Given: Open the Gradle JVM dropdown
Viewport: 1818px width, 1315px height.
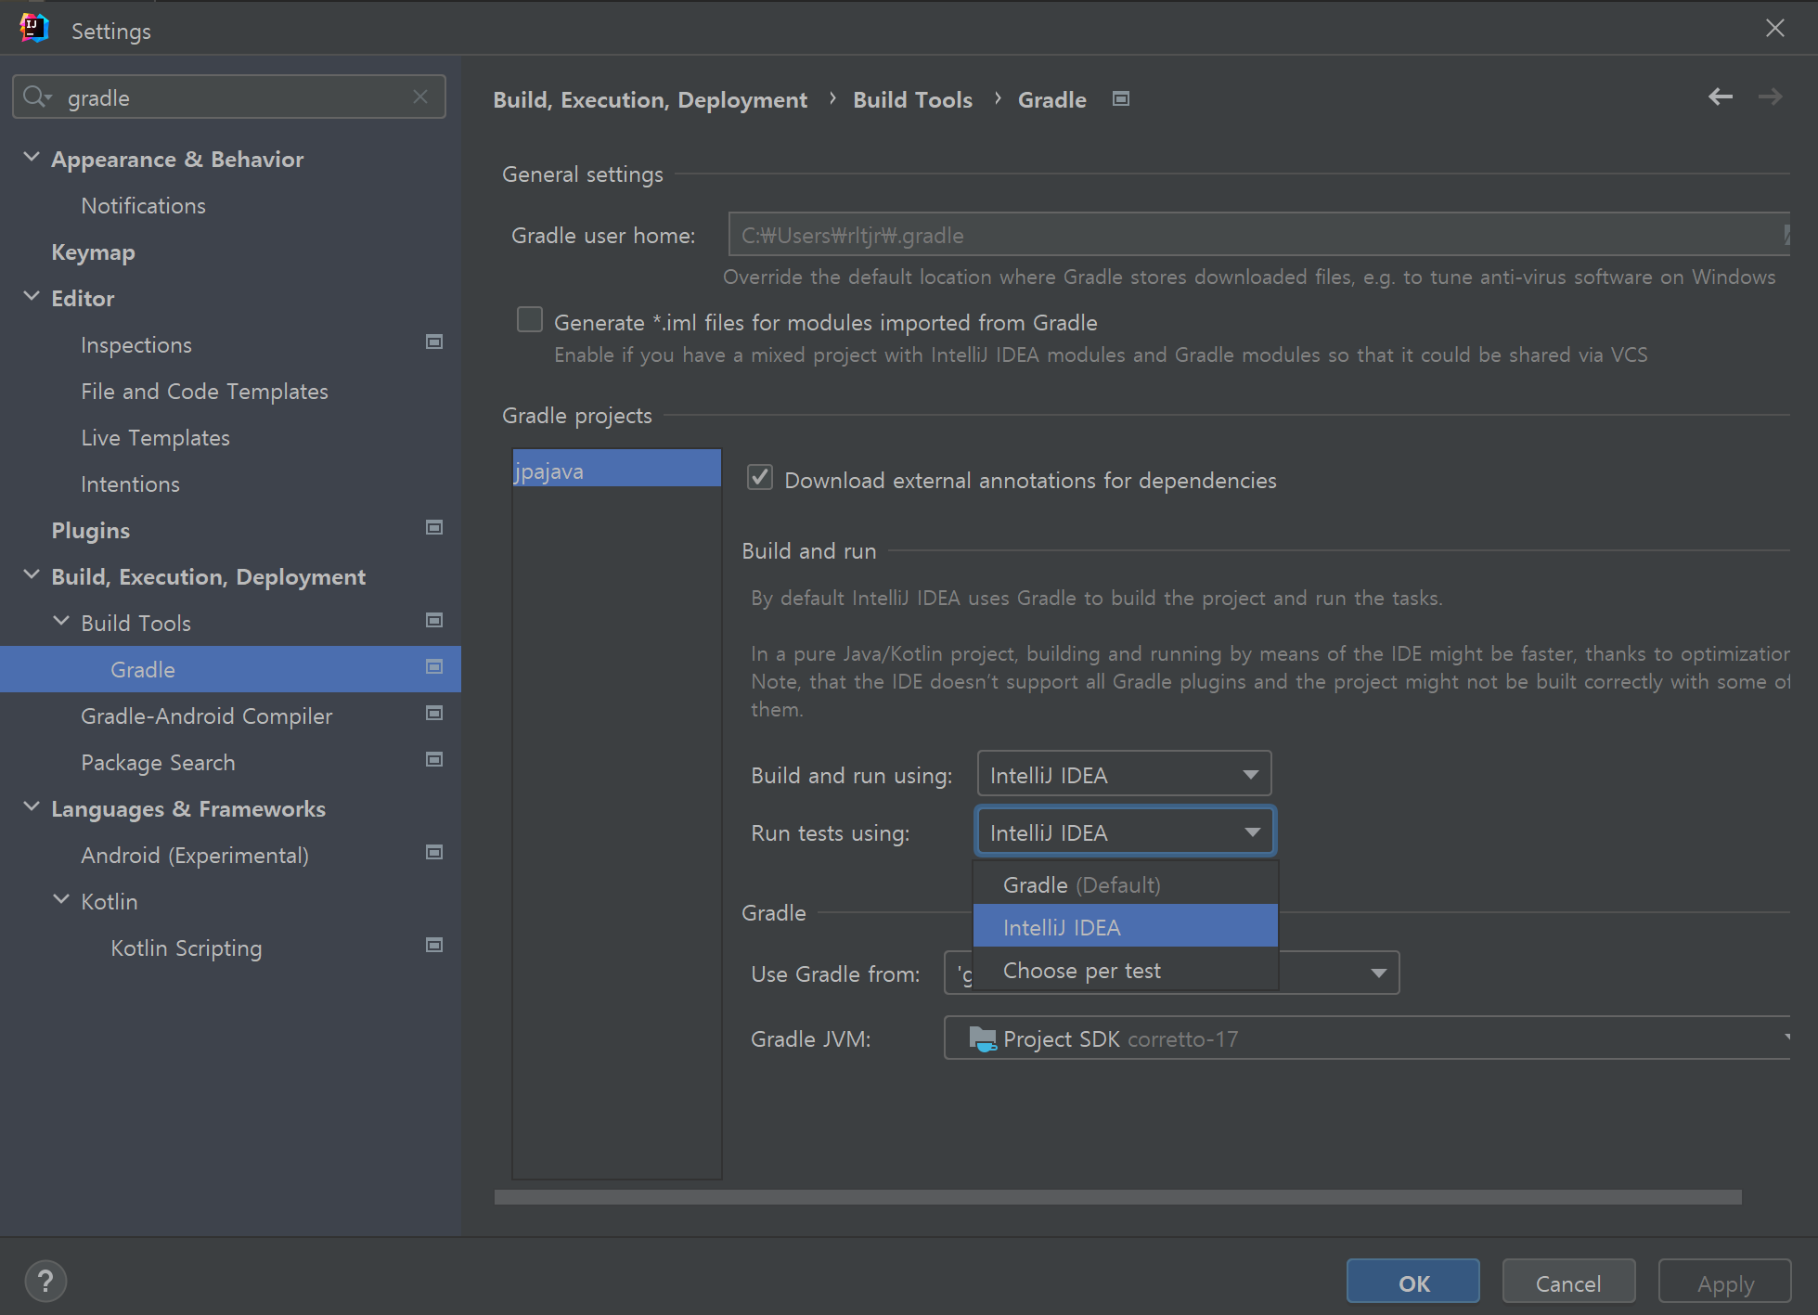Looking at the screenshot, I should pyautogui.click(x=1366, y=1038).
